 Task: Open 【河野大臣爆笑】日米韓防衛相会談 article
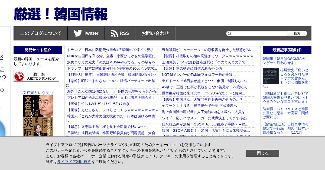coord(113,74)
